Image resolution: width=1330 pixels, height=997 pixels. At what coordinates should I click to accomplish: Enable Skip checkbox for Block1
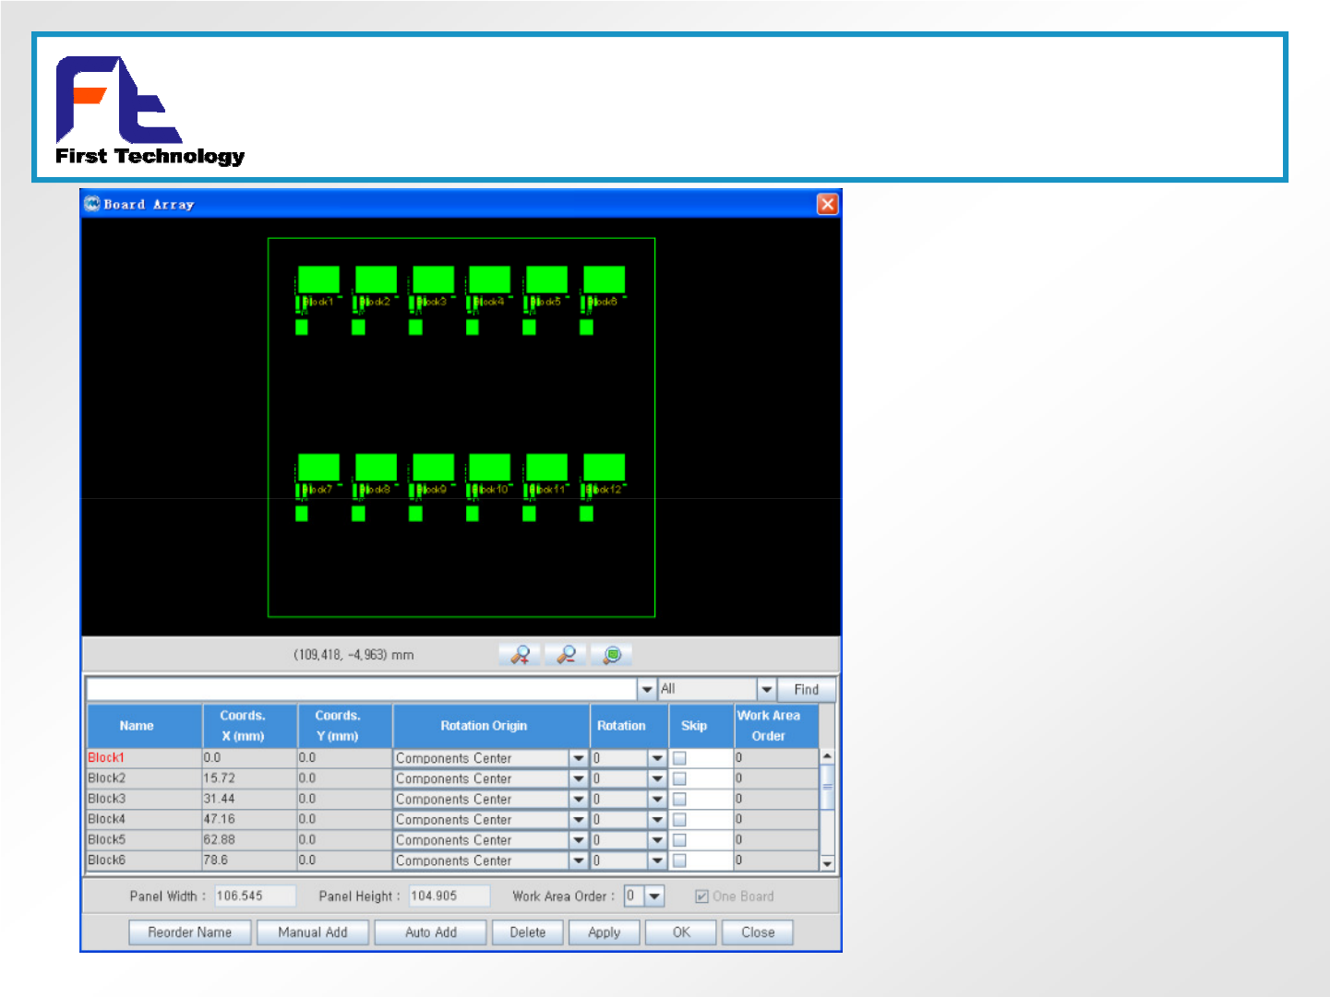point(679,758)
